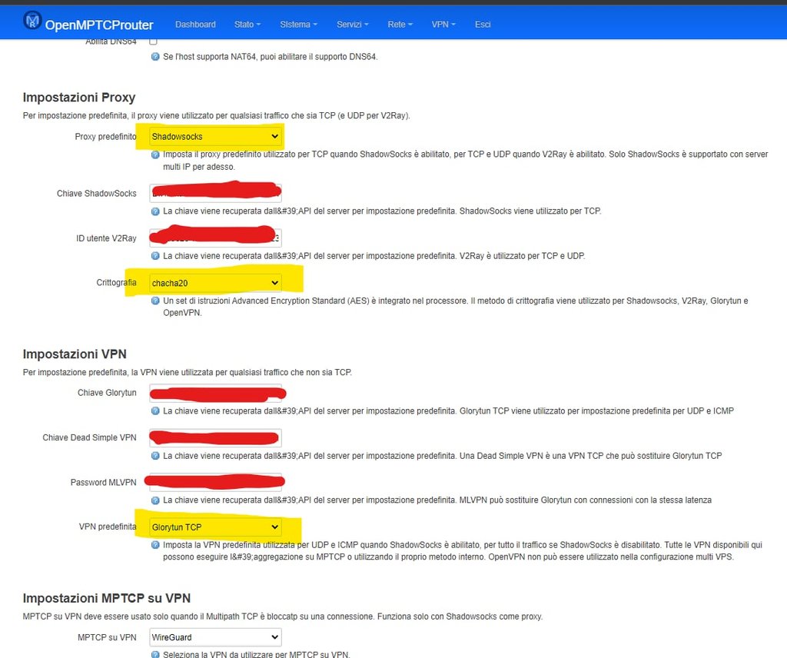
Task: Expand the VPN menu in the navbar
Action: click(x=443, y=24)
